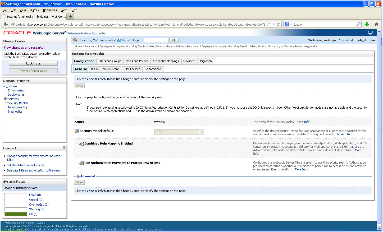Open the rib_domain root node
The width and height of the screenshot is (383, 232).
[10, 86]
